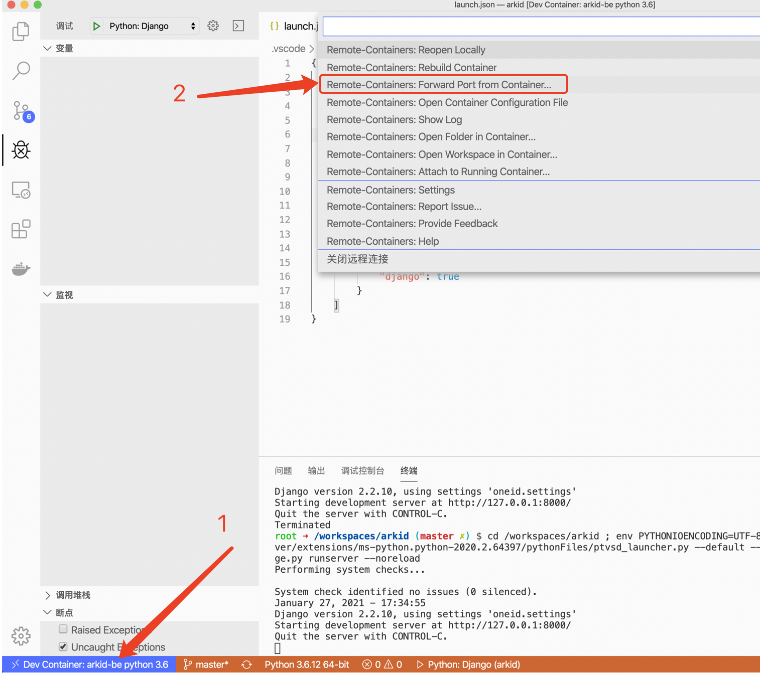Choose Open Workspace in Container...

(x=539, y=154)
